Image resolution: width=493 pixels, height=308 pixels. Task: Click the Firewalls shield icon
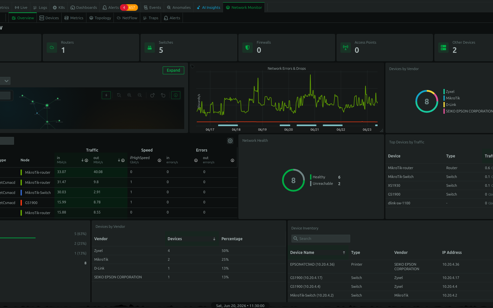pos(247,48)
